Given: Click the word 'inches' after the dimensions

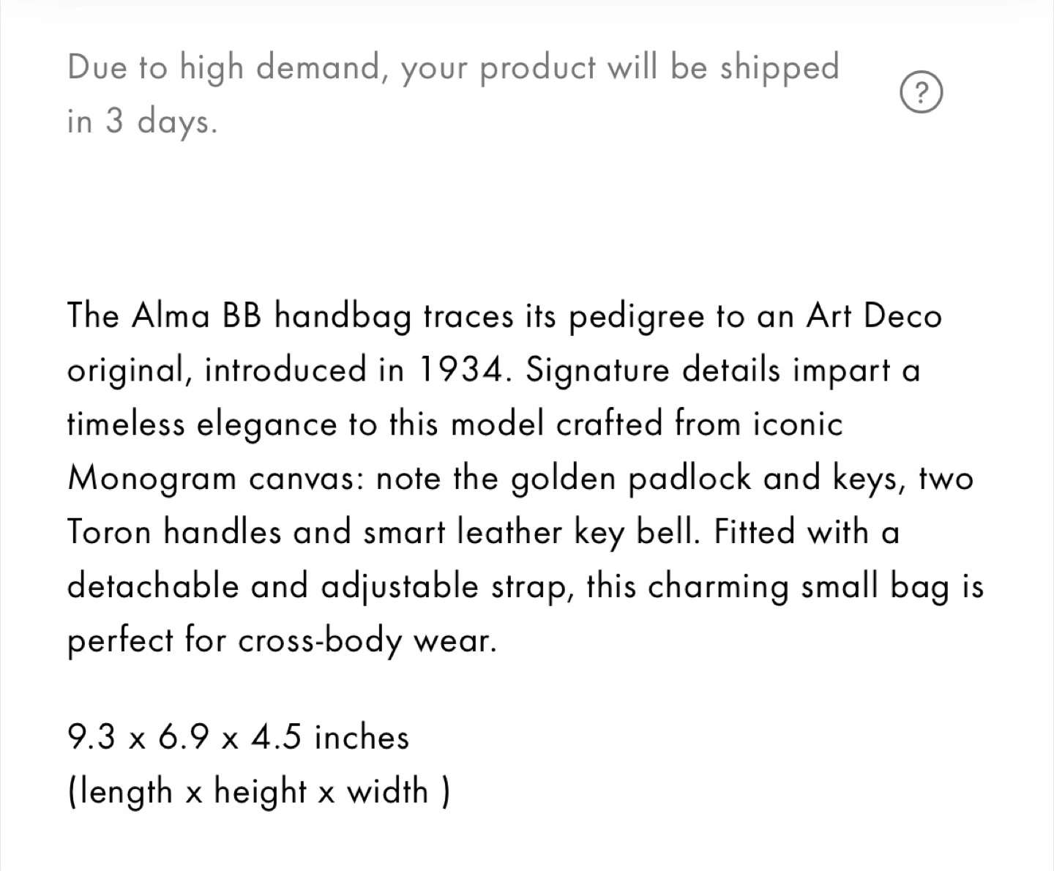Looking at the screenshot, I should click(362, 737).
